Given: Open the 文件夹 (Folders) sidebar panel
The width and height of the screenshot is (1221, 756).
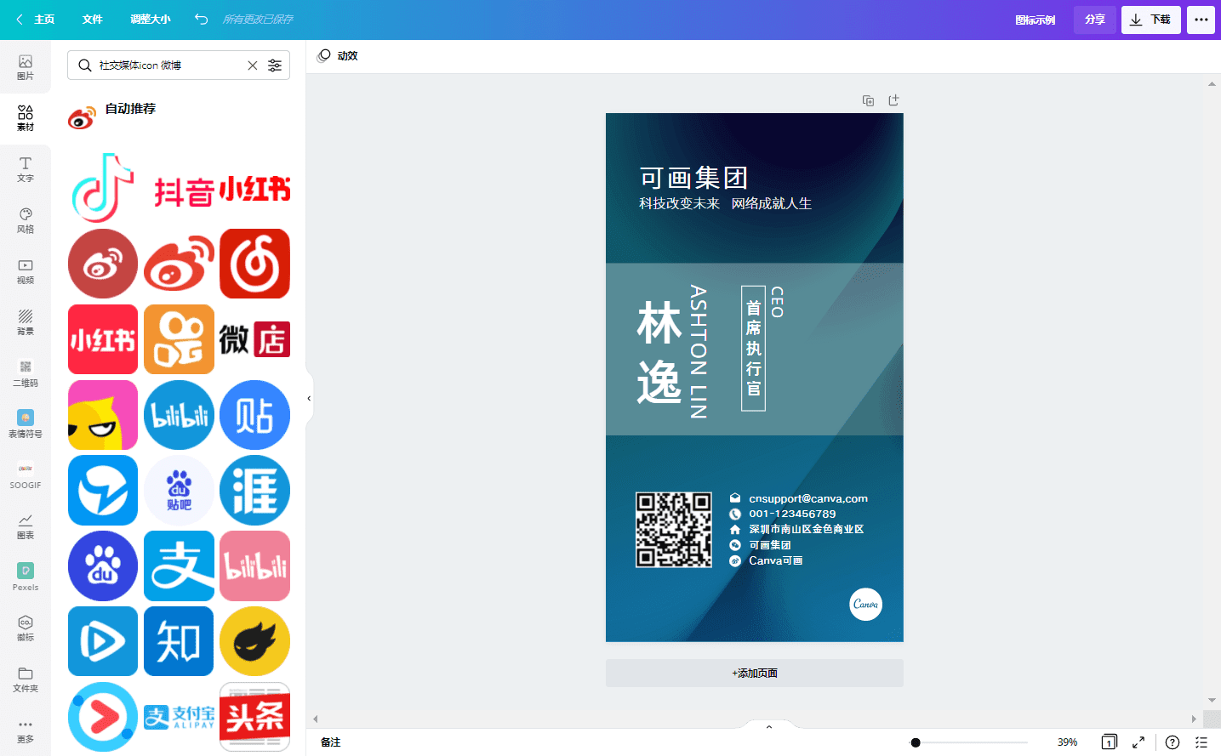Looking at the screenshot, I should click(x=26, y=679).
